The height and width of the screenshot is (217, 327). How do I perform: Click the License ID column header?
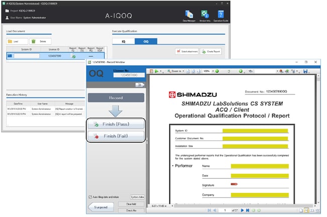point(54,49)
